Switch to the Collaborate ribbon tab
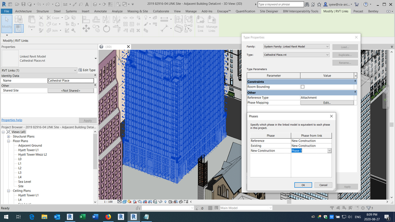 161,11
